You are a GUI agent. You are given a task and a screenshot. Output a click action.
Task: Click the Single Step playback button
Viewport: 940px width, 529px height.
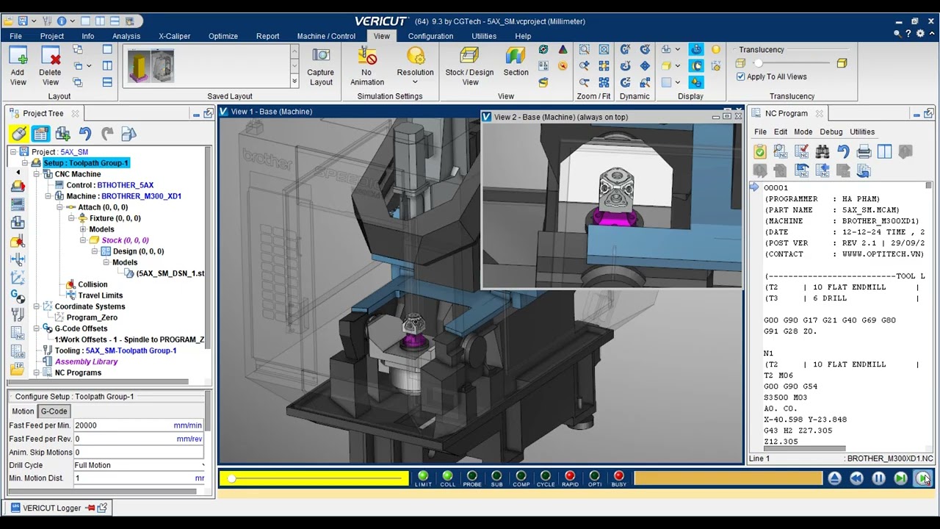pos(900,478)
